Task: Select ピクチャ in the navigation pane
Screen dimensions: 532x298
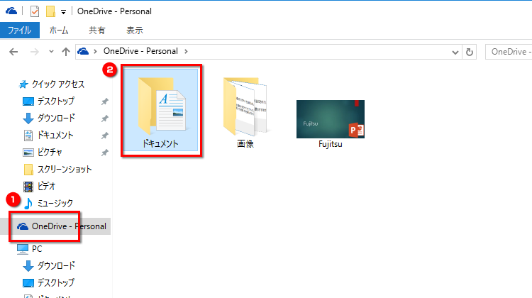Action: click(50, 152)
